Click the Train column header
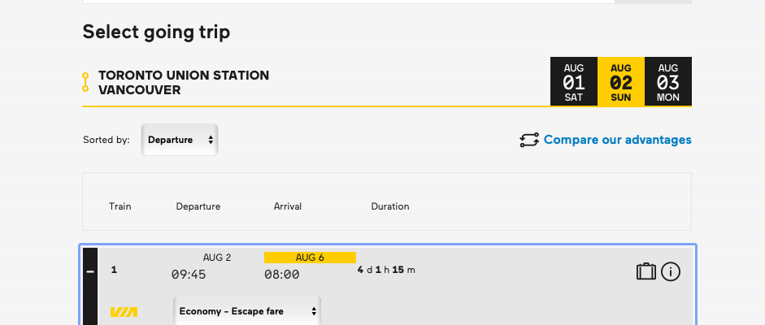The height and width of the screenshot is (325, 765). click(x=120, y=206)
